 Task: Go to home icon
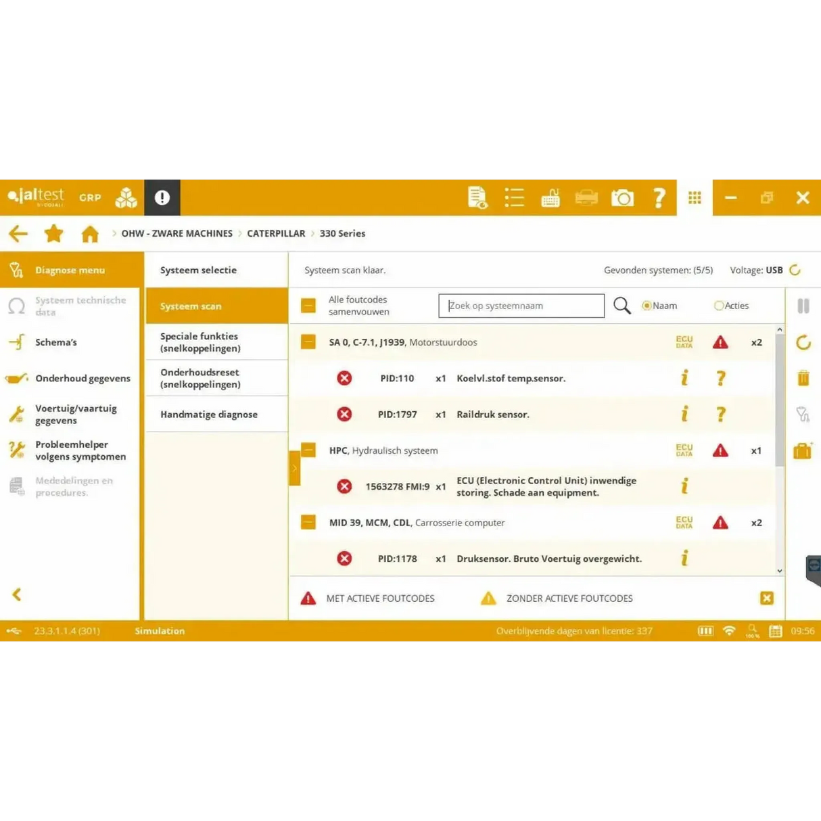point(90,234)
